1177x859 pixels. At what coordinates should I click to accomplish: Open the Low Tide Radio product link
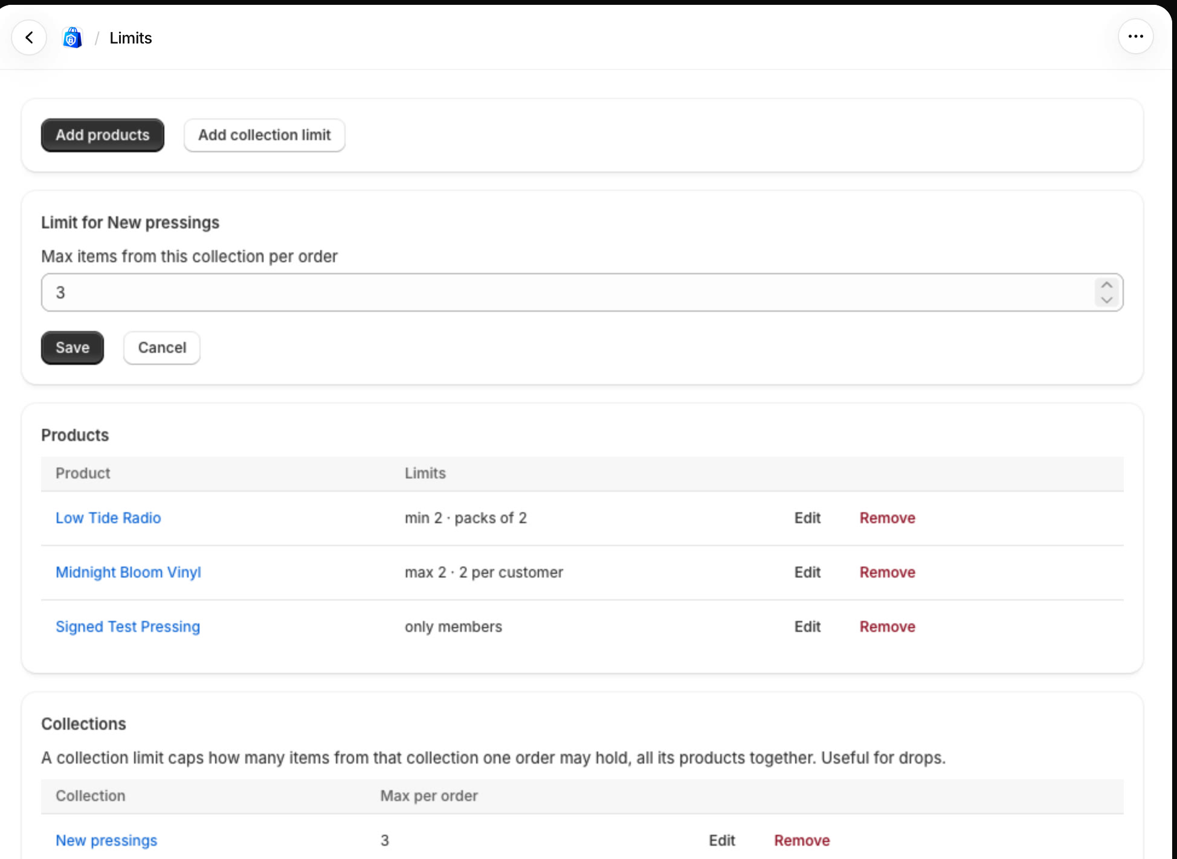[x=108, y=518]
